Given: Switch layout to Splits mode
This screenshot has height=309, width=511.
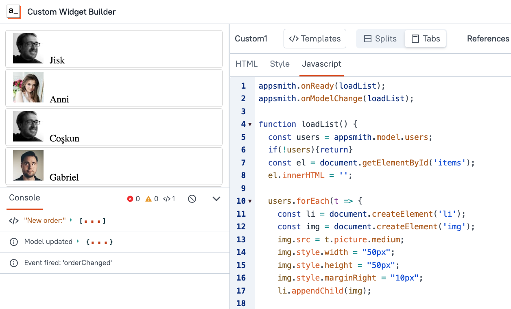Looking at the screenshot, I should click(x=380, y=39).
